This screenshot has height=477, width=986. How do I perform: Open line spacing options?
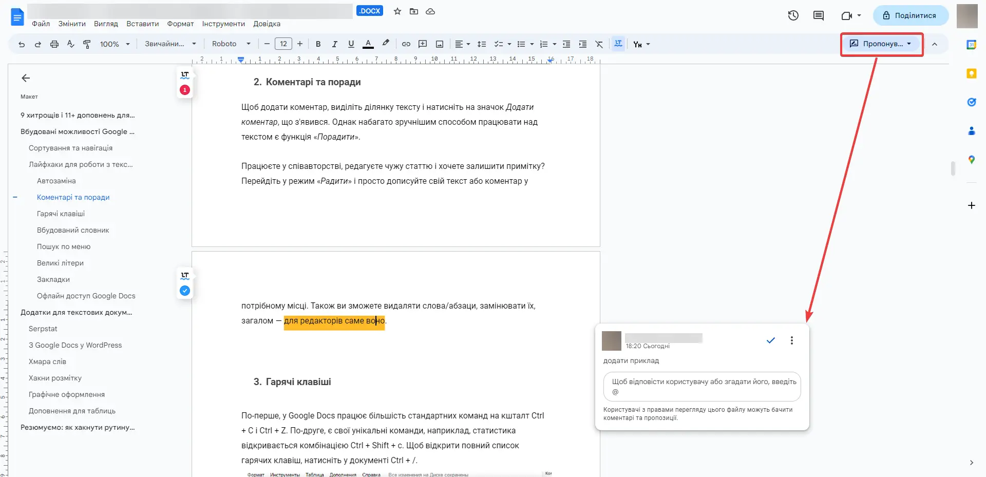(482, 44)
